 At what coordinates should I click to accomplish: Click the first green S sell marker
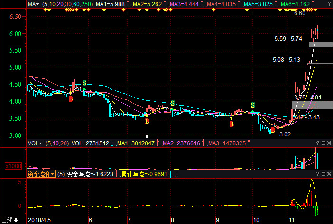pos(84,83)
